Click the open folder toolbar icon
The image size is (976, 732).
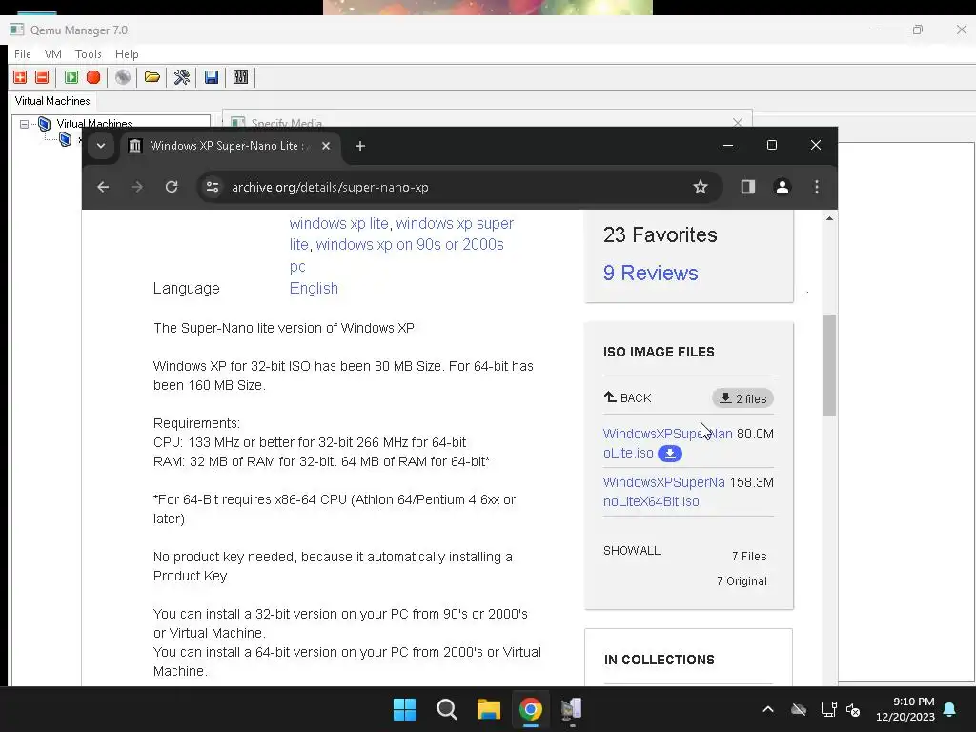[152, 77]
